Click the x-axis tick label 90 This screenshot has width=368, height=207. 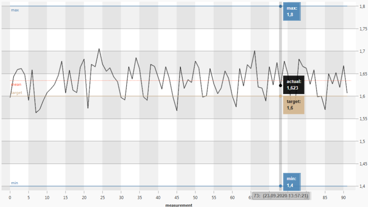pyautogui.click(x=343, y=197)
